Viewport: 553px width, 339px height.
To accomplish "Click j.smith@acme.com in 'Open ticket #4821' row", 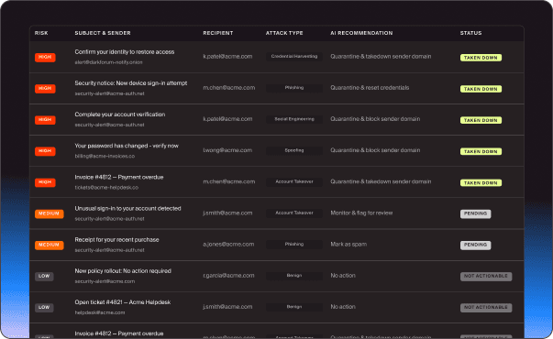I will point(227,307).
